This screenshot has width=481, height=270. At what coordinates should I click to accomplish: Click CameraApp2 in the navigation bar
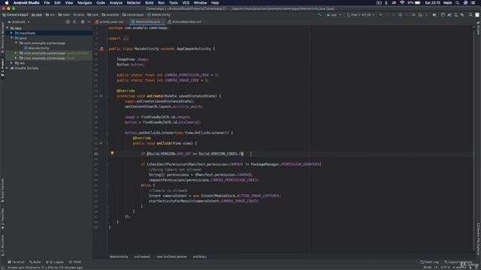pyautogui.click(x=15, y=15)
